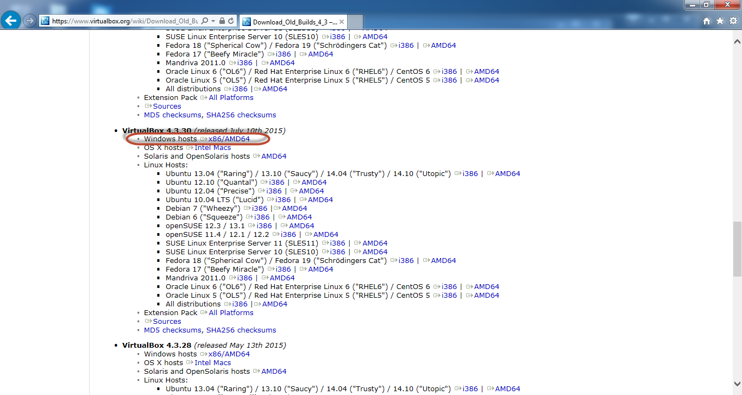Screen dimensions: 742x395
Task: Open the Home page icon
Action: 707,21
